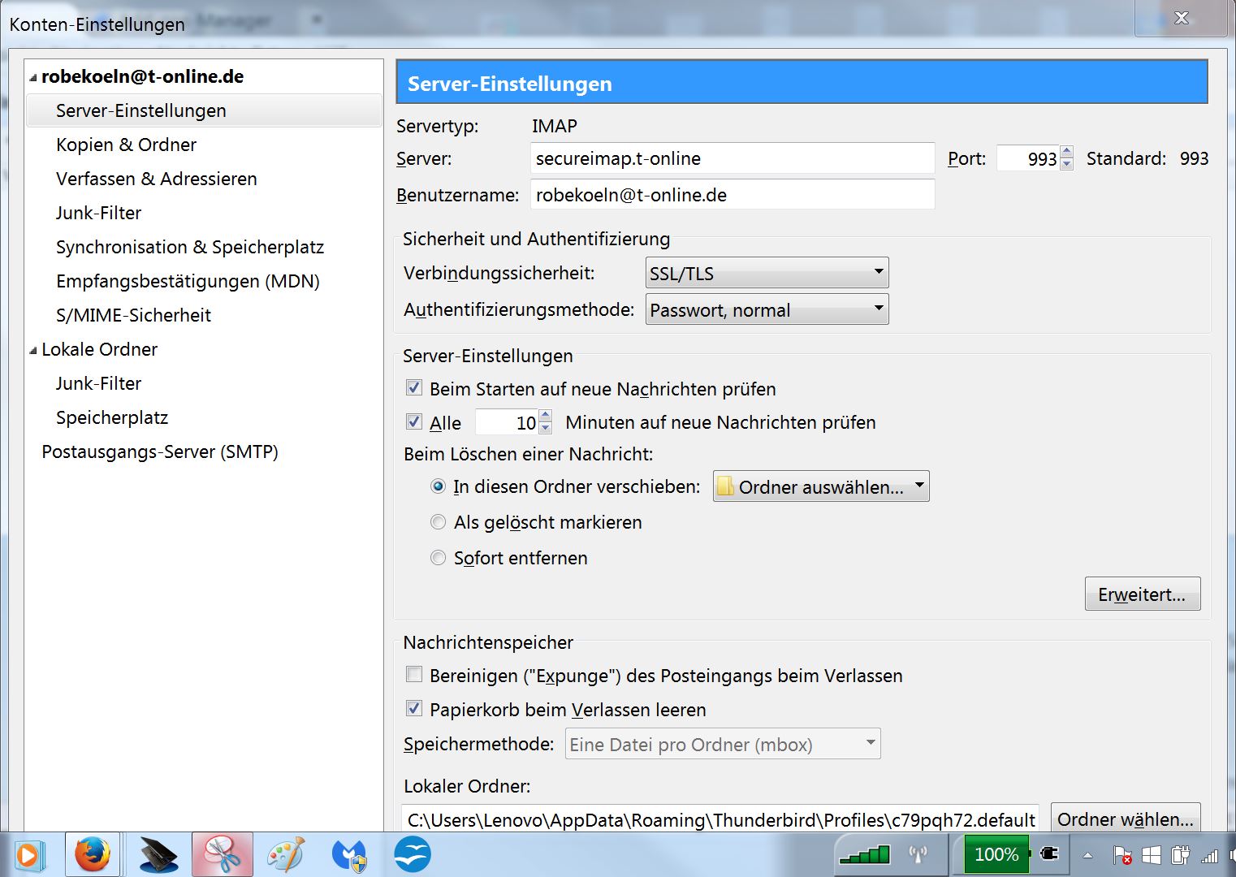Click the 100% battery indicator
Image resolution: width=1236 pixels, height=877 pixels.
(x=996, y=854)
